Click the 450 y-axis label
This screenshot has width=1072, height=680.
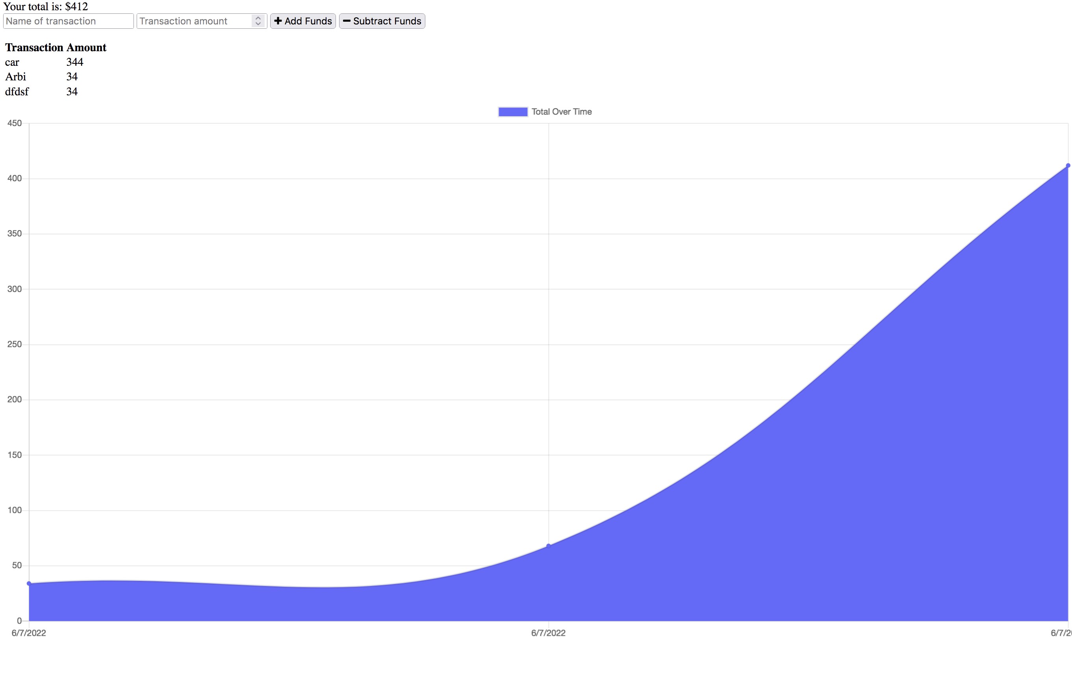click(x=14, y=123)
